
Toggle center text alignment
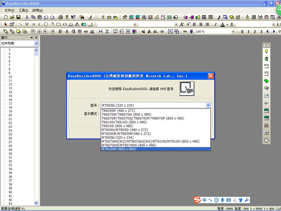(x=201, y=24)
